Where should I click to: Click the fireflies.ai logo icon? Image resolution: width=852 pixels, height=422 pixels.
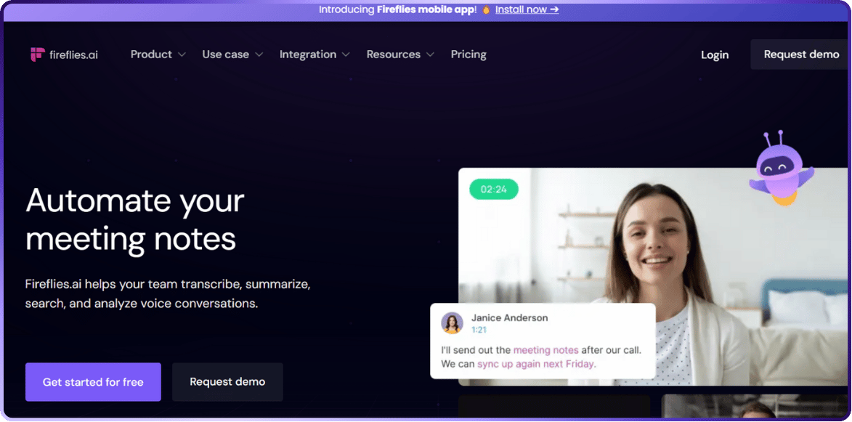coord(38,54)
